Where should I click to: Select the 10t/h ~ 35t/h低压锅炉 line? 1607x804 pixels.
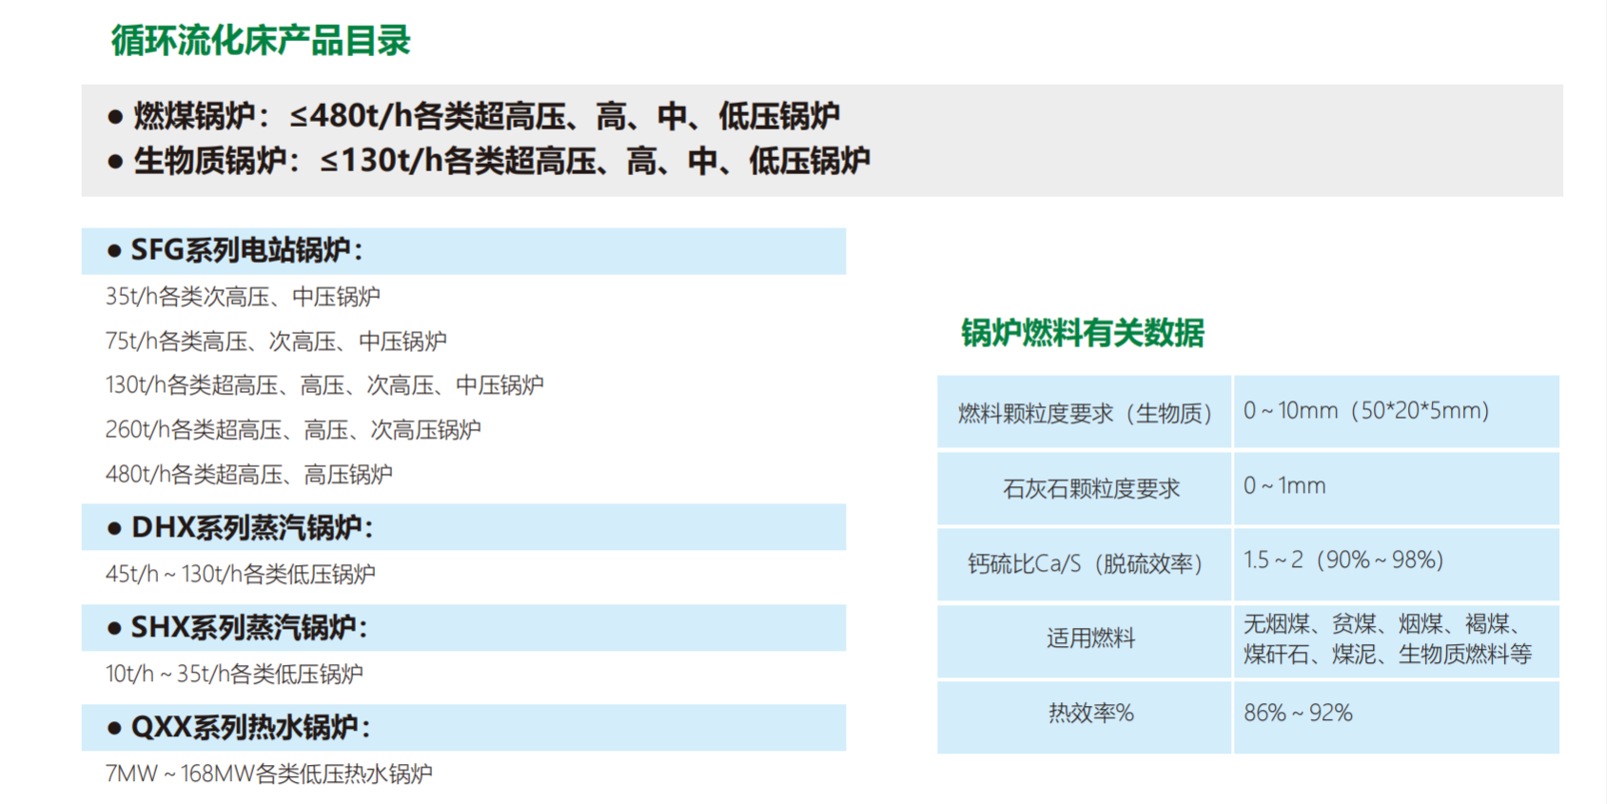[234, 674]
